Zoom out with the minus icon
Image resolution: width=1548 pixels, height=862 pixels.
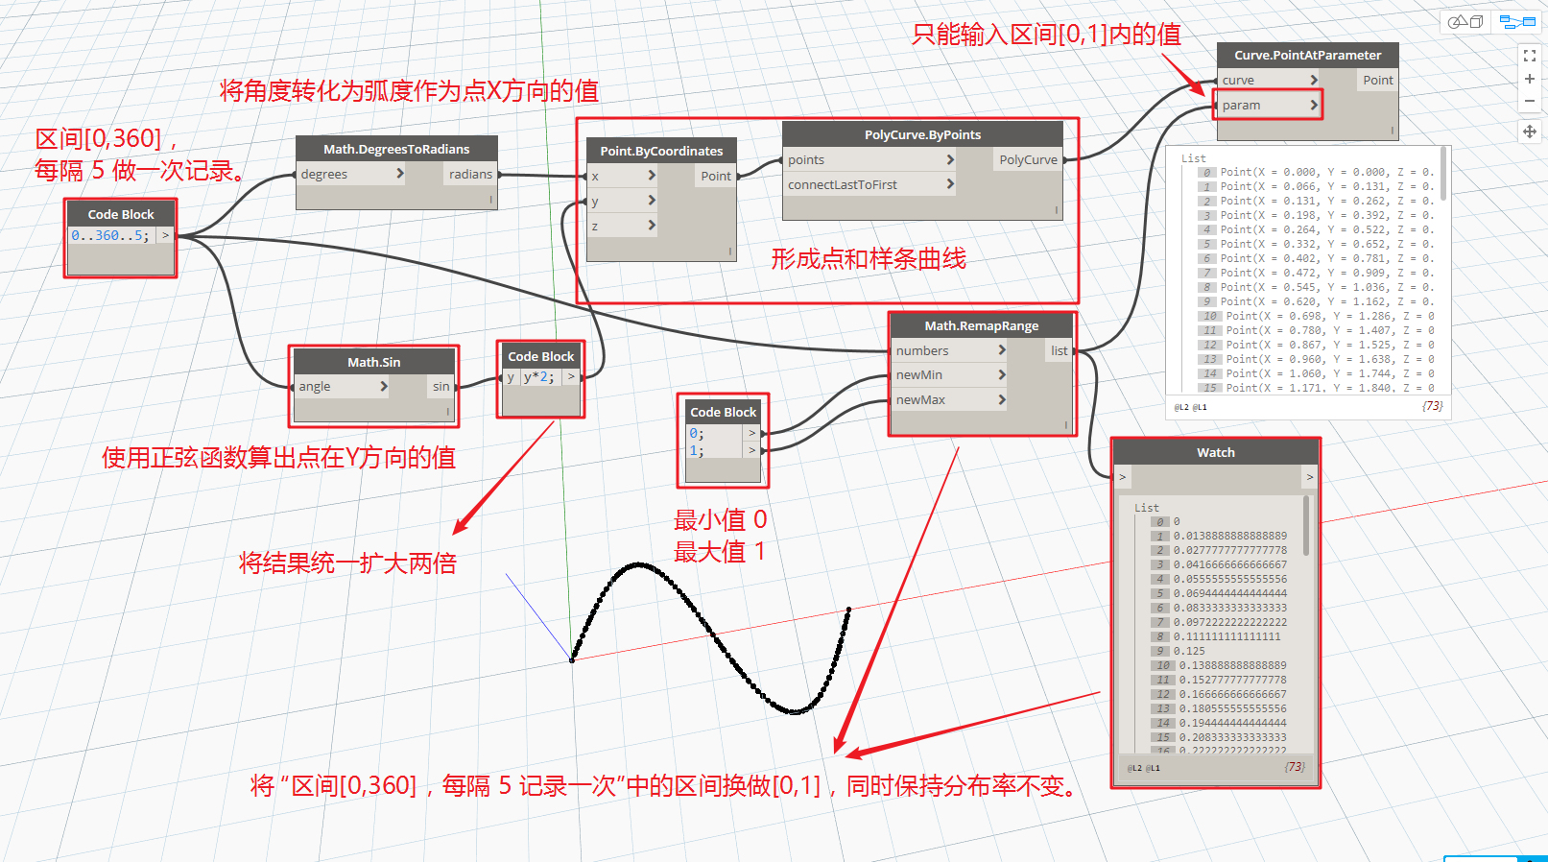[x=1530, y=101]
